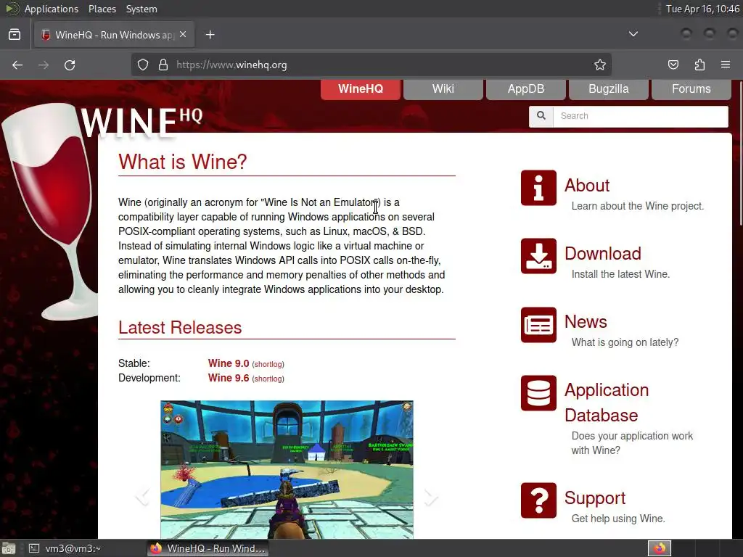Click the page vertical scrollbar
Screen dimensions: 743x557
coord(739,152)
